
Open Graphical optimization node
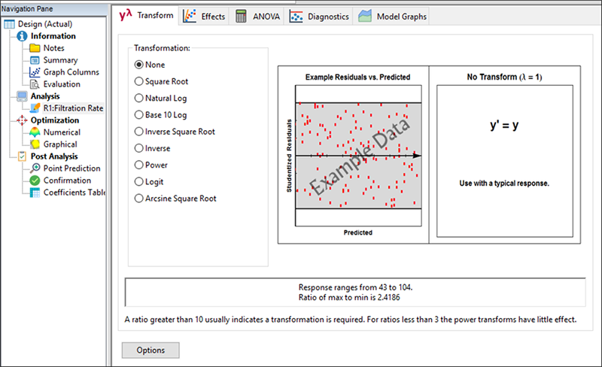tap(60, 144)
